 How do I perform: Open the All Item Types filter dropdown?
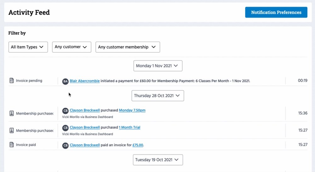click(28, 47)
